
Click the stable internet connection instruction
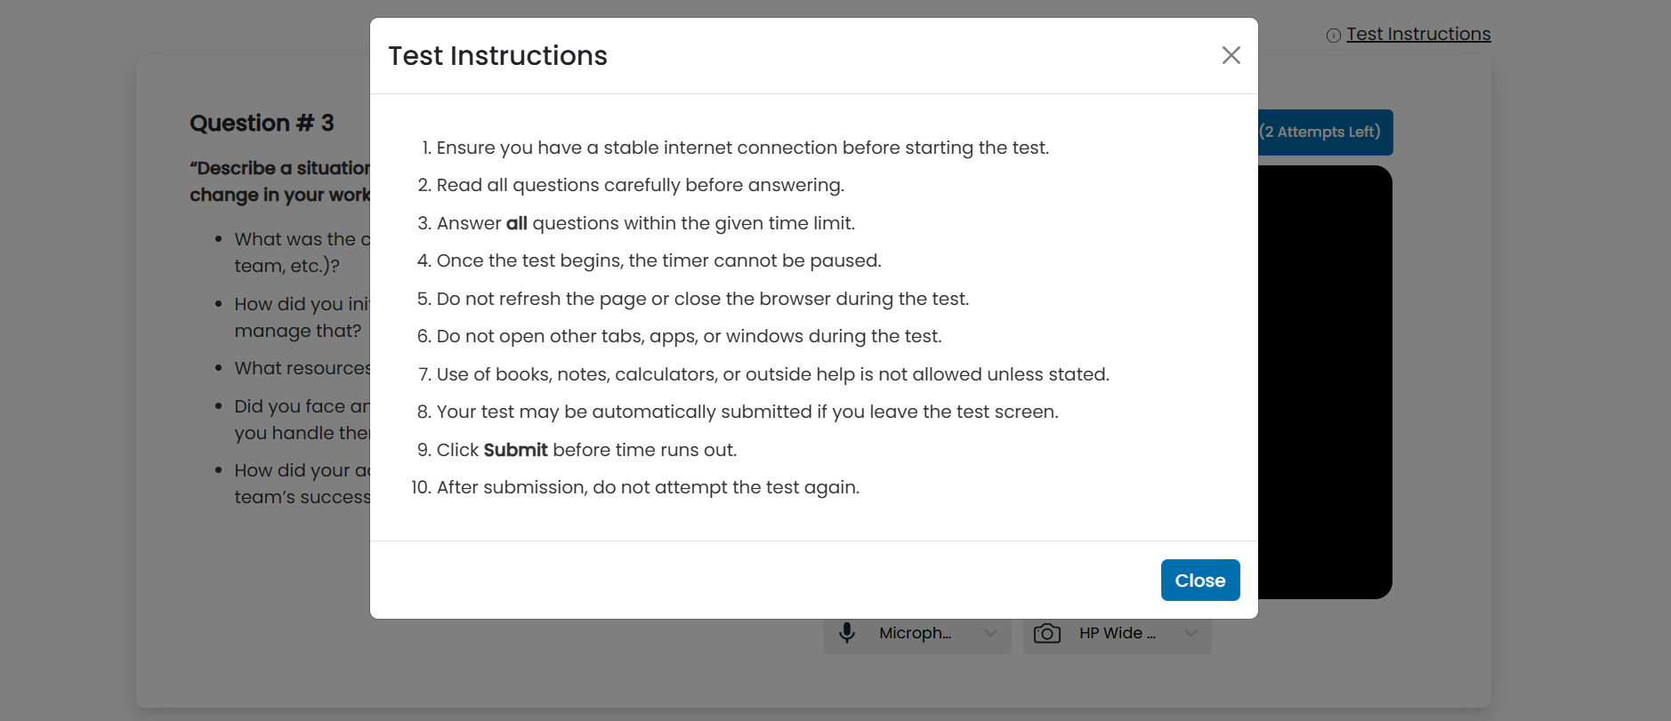click(x=742, y=148)
